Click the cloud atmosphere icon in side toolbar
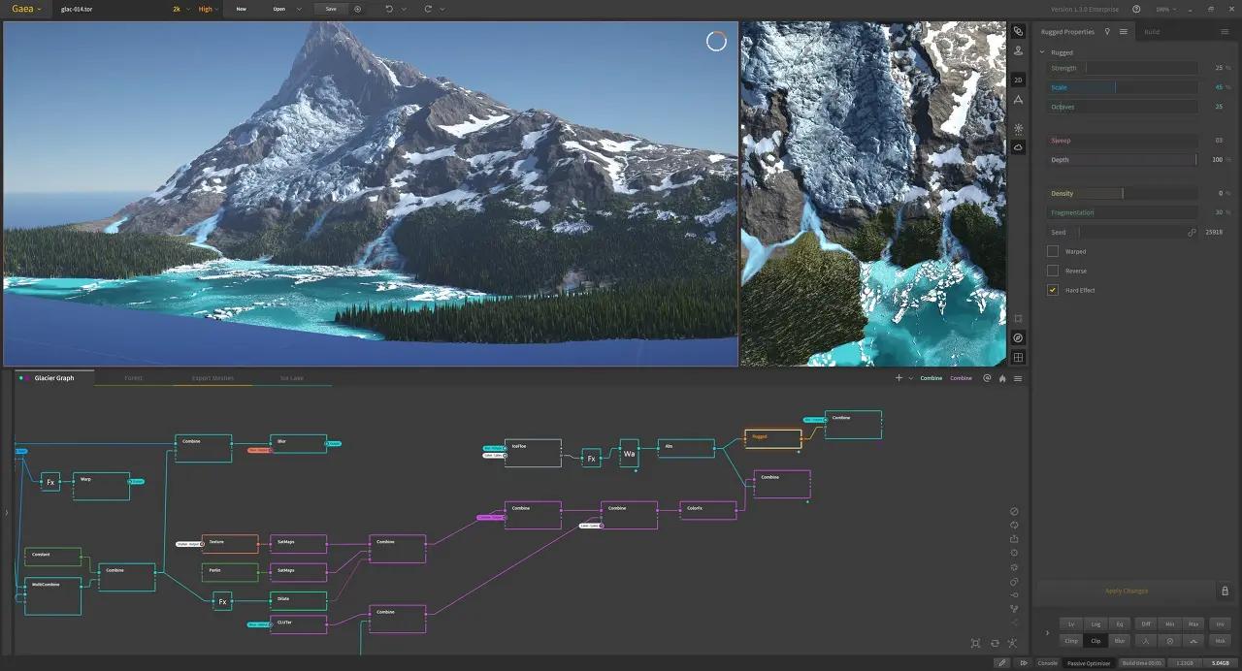 pos(1018,147)
